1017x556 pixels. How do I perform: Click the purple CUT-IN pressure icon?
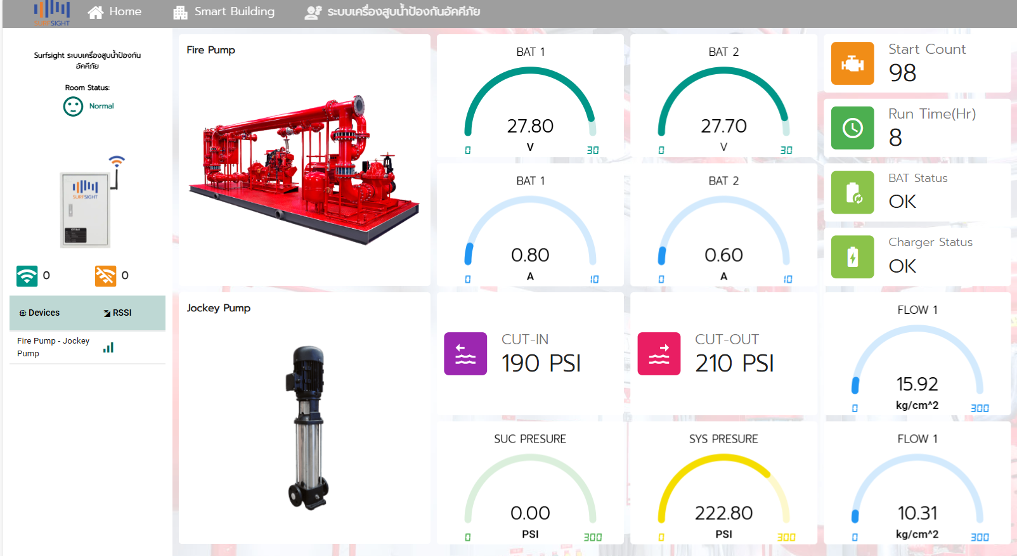465,354
